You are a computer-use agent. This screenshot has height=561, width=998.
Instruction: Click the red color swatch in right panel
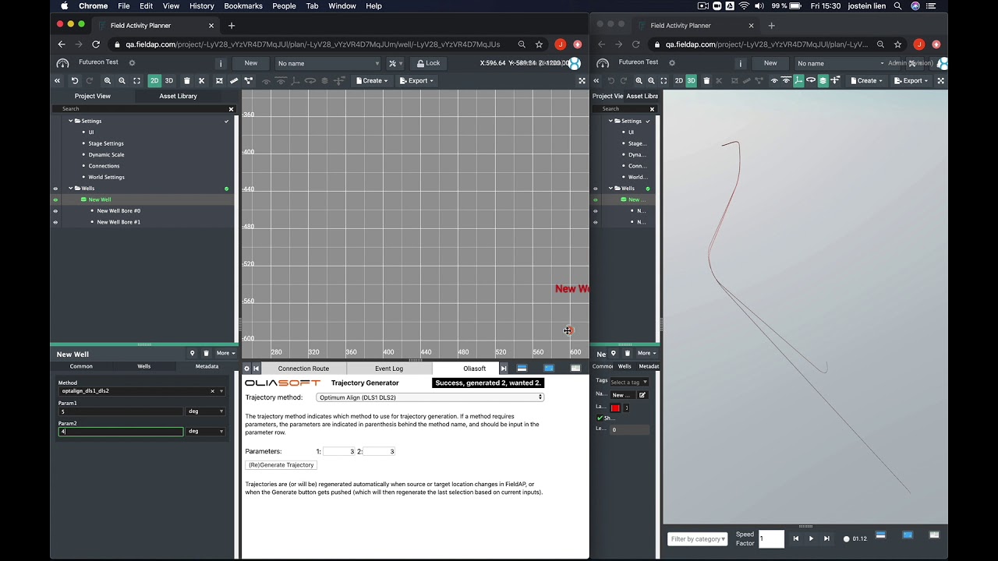(615, 408)
